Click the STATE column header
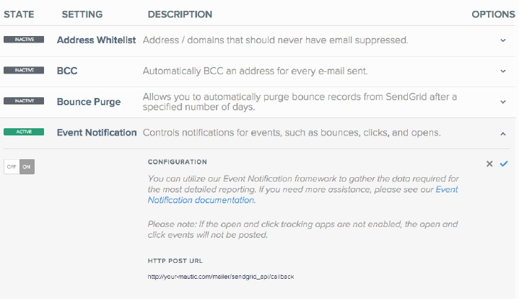This screenshot has width=519, height=304. pos(19,14)
